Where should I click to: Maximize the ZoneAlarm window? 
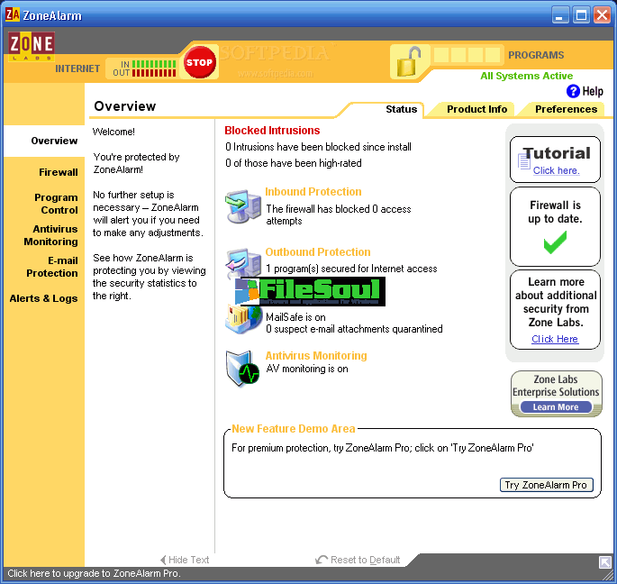pos(581,15)
